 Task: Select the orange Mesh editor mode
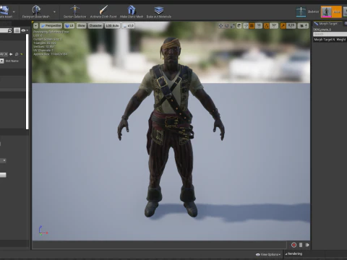(x=331, y=12)
